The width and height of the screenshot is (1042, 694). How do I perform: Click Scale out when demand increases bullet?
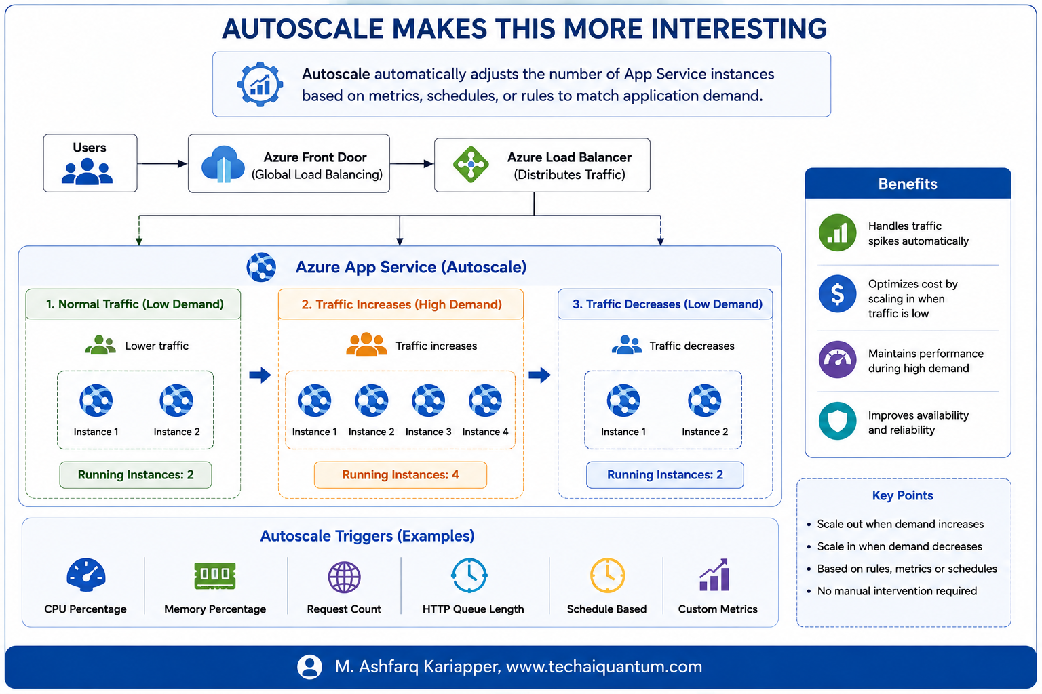pyautogui.click(x=900, y=524)
